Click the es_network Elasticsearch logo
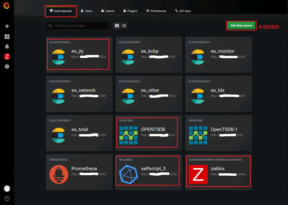Viewport: 288px width, 205px height. [x=58, y=96]
